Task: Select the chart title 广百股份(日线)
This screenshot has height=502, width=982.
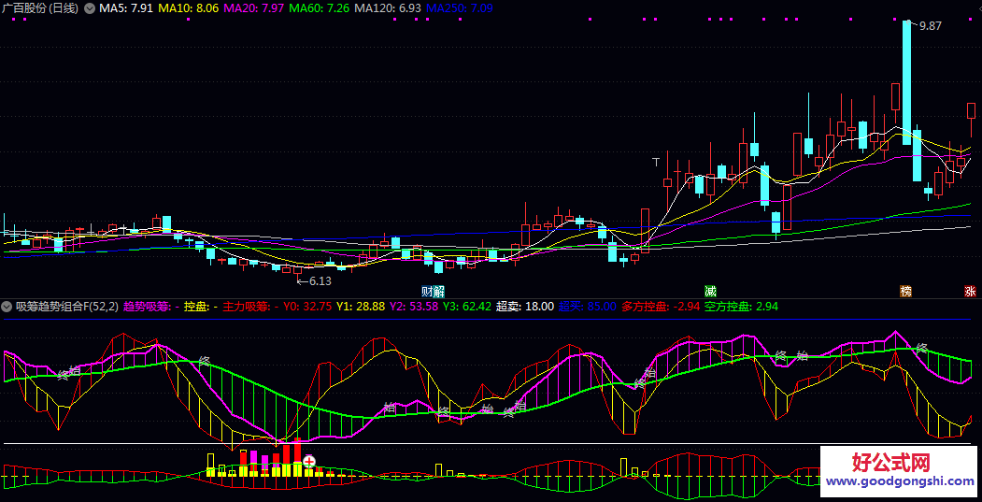Action: [41, 8]
